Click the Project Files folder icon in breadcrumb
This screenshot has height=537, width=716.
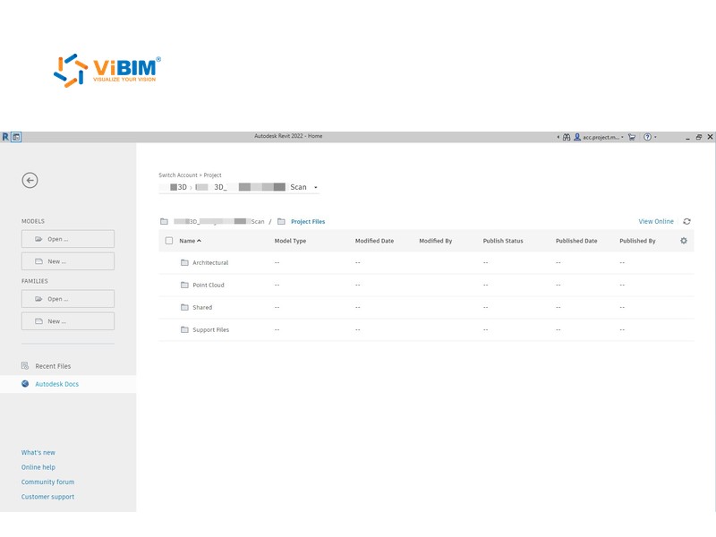coord(281,221)
